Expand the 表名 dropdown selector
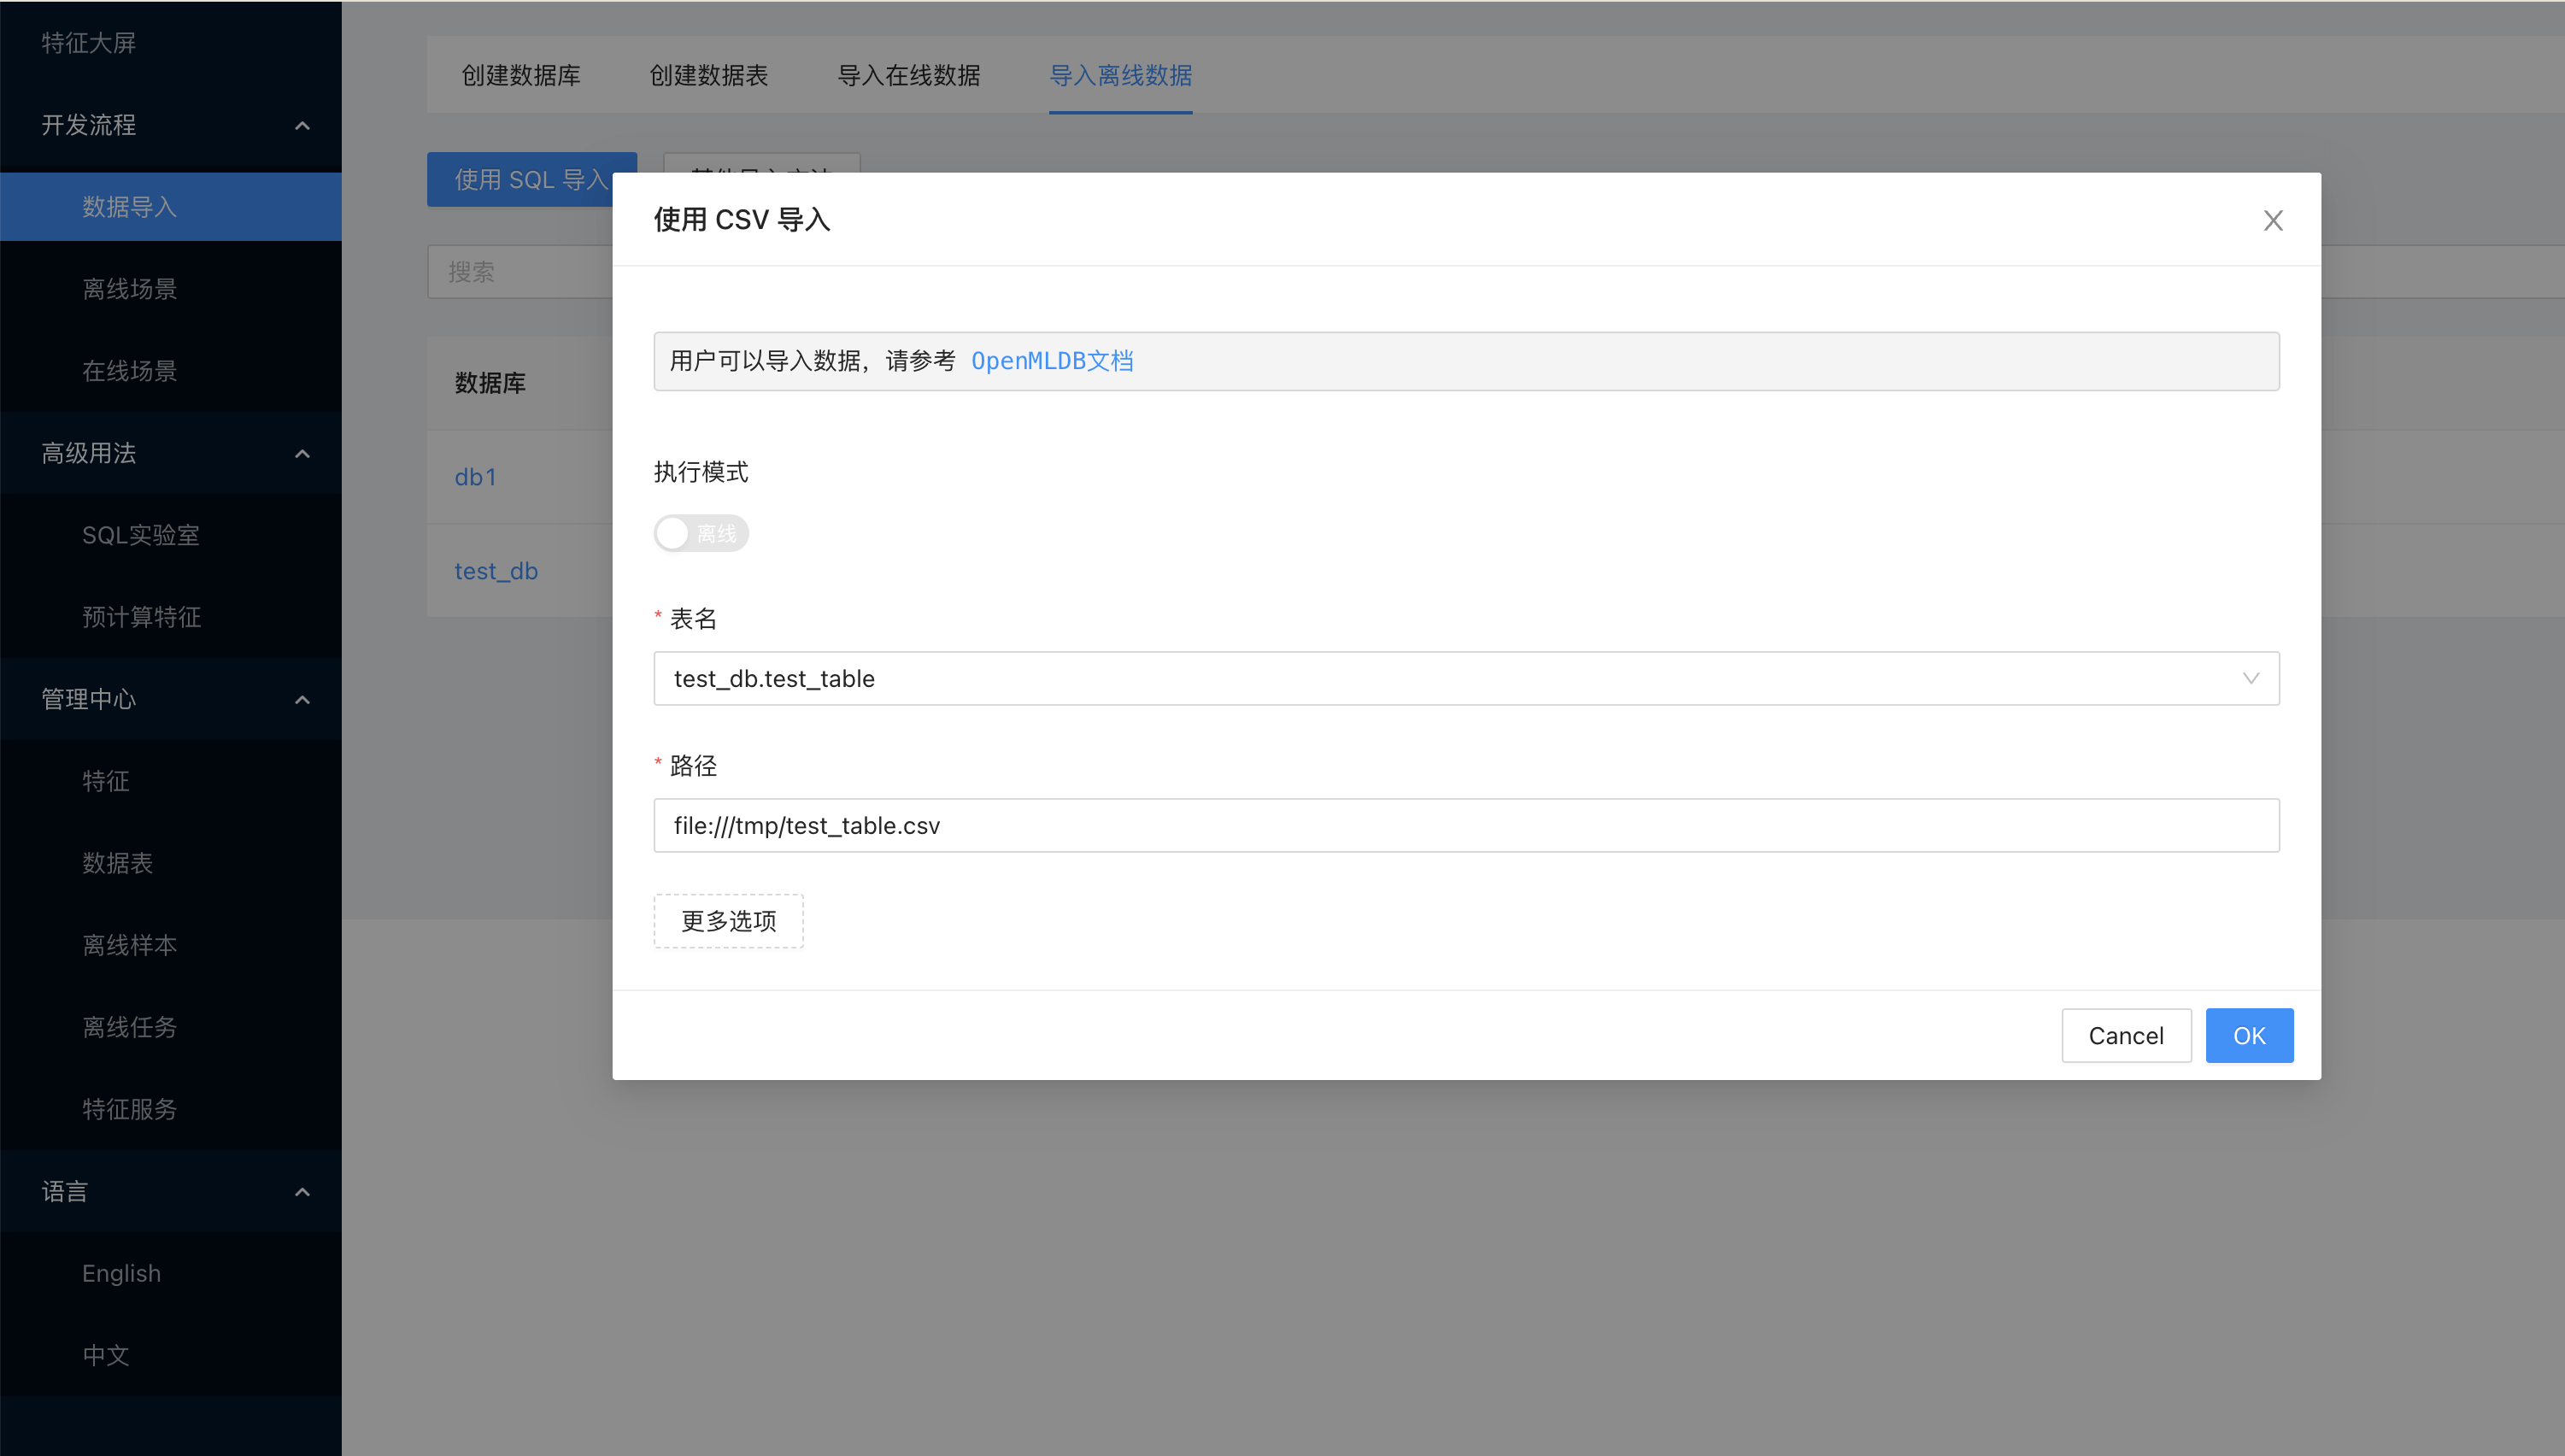2565x1456 pixels. point(2246,678)
